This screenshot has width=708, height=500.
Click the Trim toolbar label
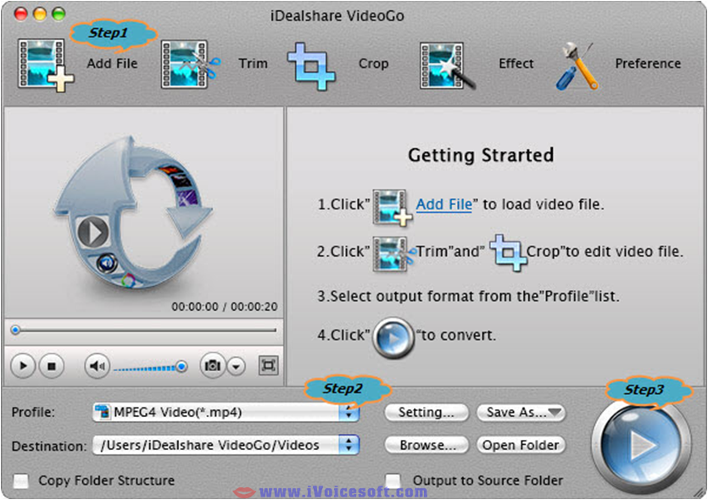click(x=254, y=64)
